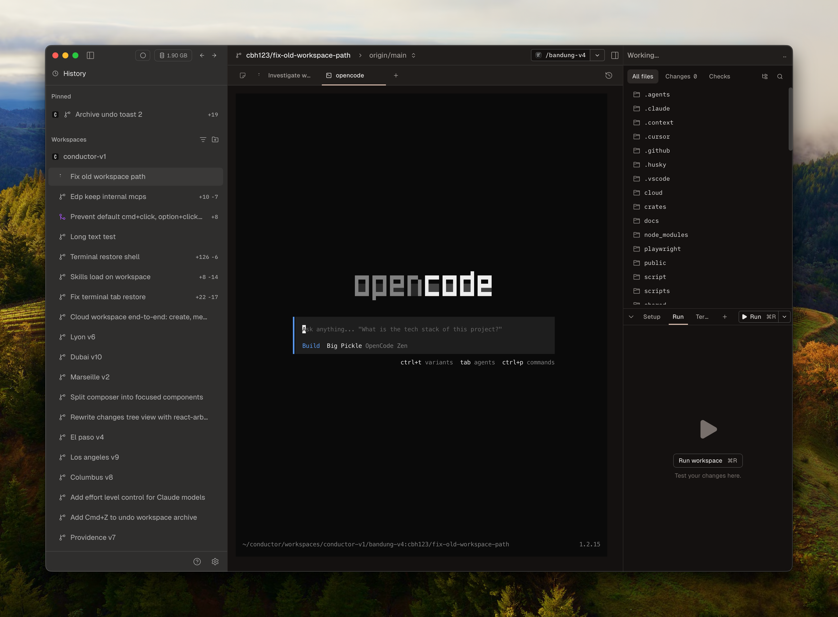Viewport: 838px width, 617px height.
Task: Click the filter workspaces icon
Action: tap(203, 139)
